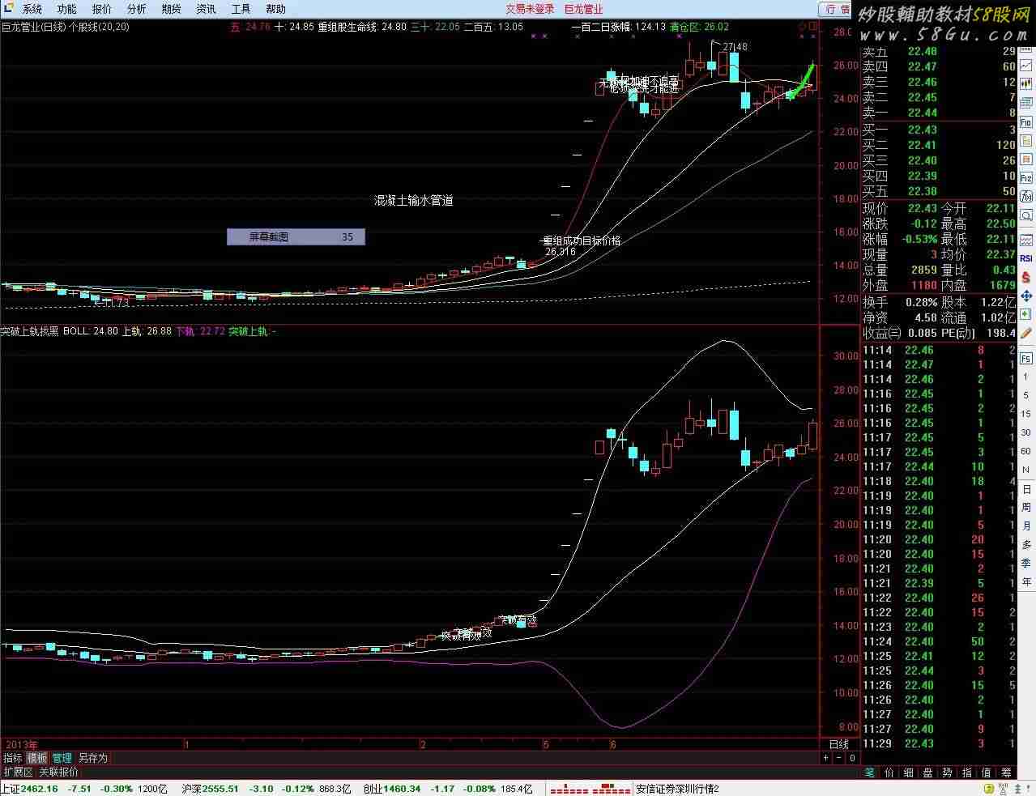Click the 模板 tab at bottom left
1036x796 pixels.
37,758
